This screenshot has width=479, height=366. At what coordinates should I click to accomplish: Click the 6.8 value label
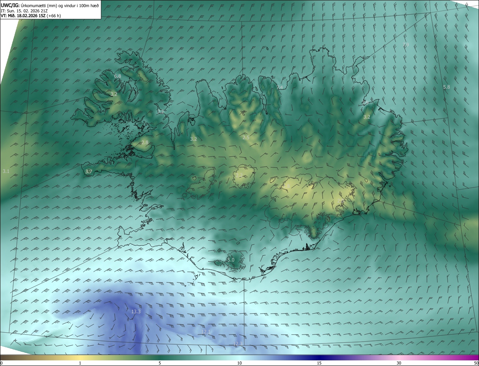coord(118,76)
